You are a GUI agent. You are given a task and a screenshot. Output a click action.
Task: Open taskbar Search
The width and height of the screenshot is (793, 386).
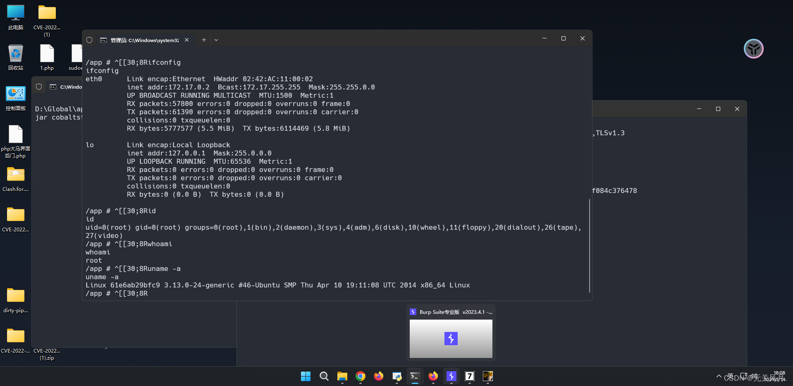pyautogui.click(x=324, y=376)
